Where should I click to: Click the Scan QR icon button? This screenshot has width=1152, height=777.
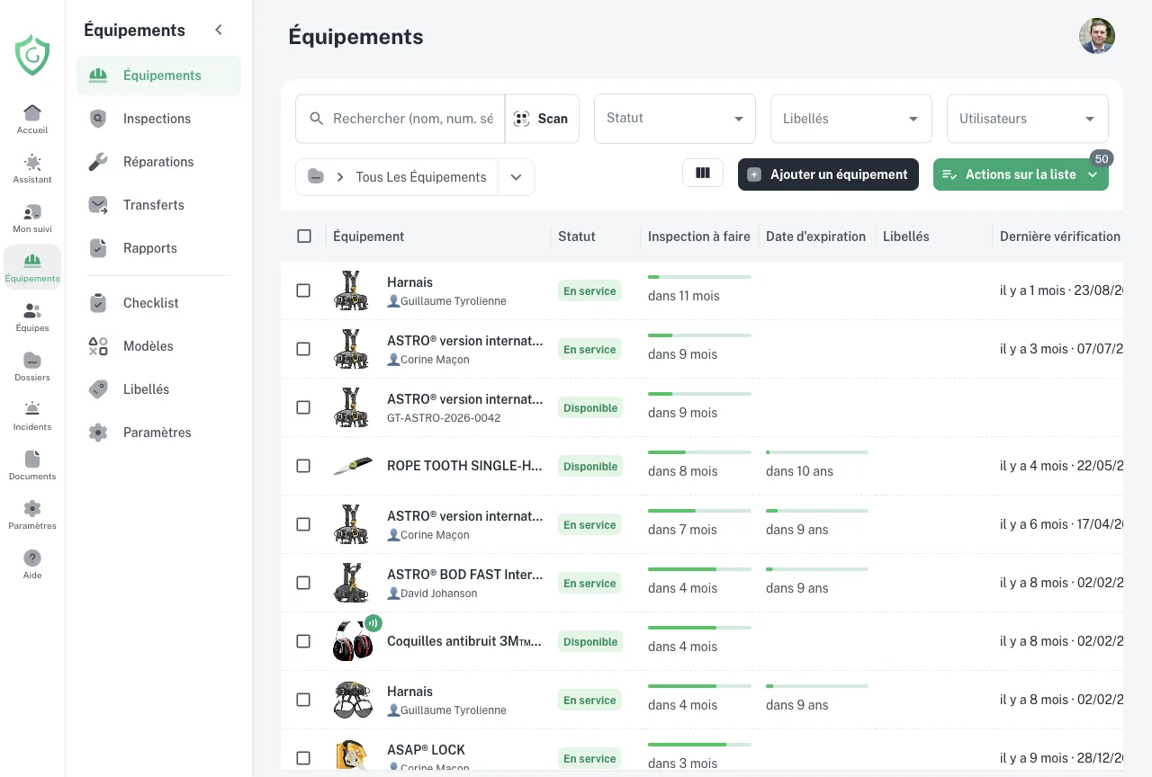coord(542,119)
